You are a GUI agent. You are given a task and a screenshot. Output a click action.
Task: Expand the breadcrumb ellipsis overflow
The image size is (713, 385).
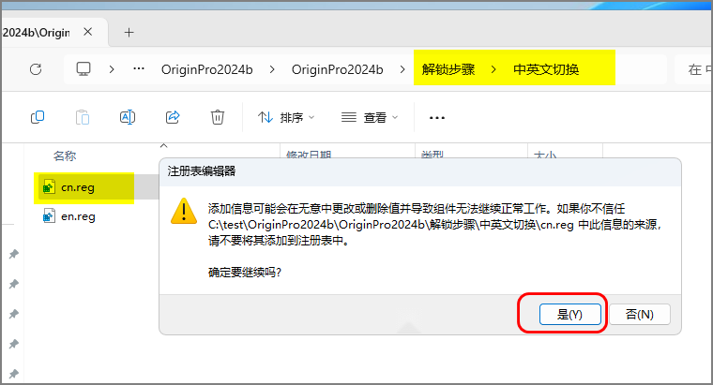(139, 69)
